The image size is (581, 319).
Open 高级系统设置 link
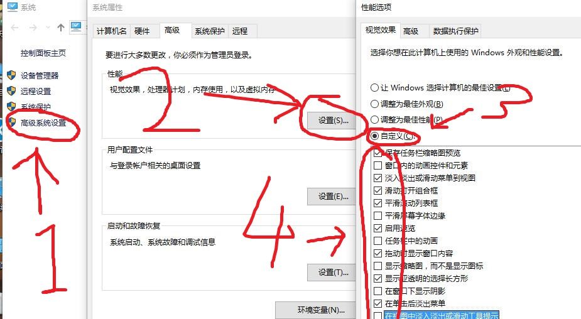pos(43,122)
